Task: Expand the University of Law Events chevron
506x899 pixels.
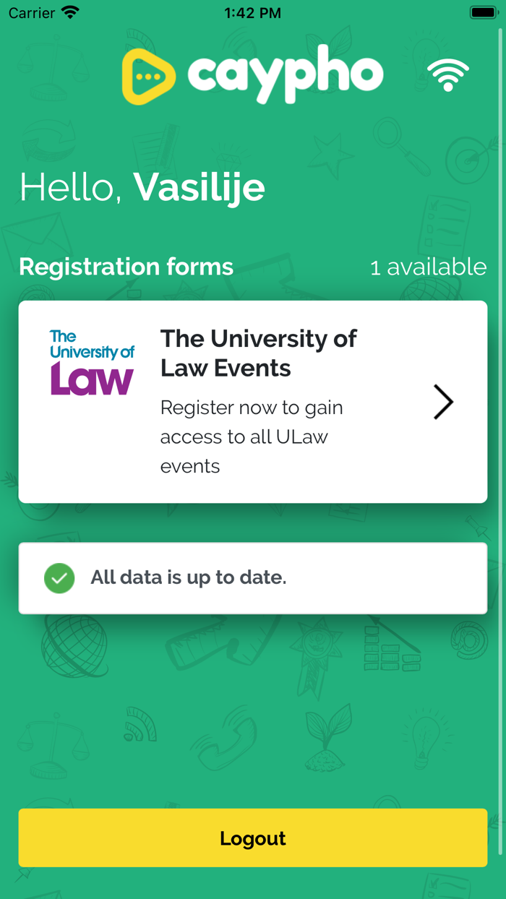Action: pyautogui.click(x=443, y=402)
